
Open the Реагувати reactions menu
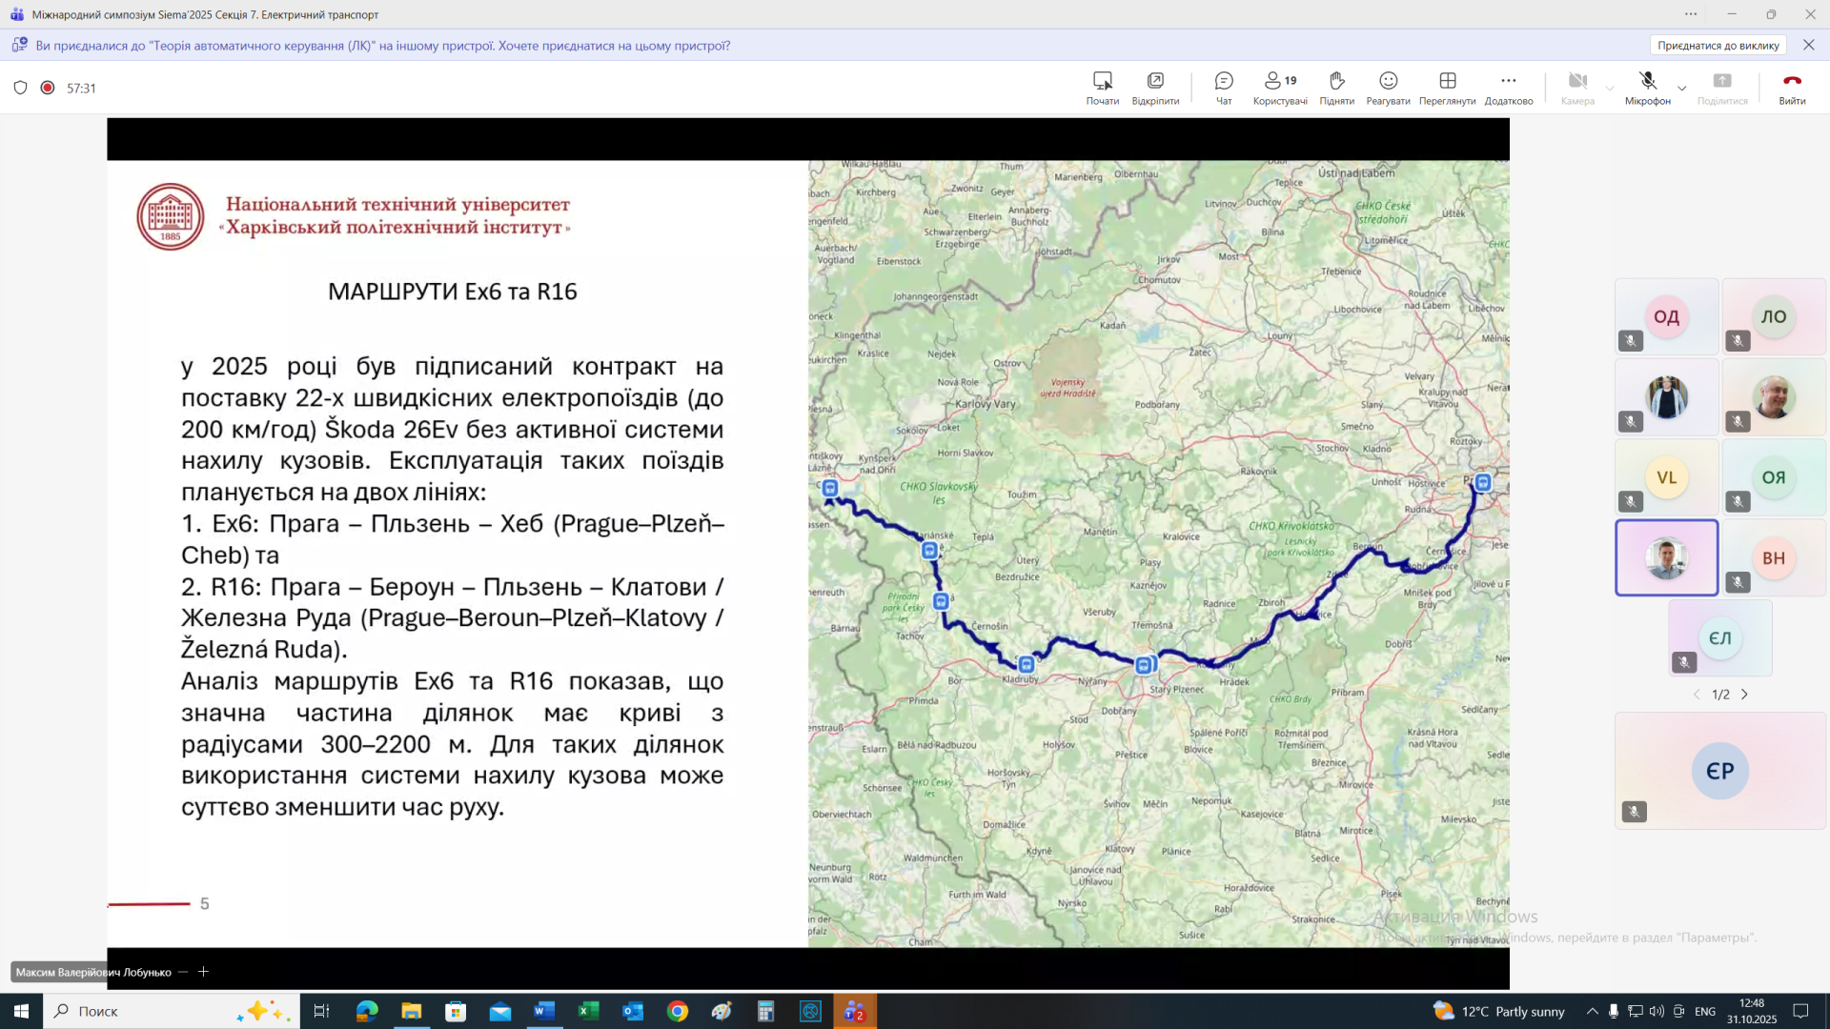(1388, 87)
